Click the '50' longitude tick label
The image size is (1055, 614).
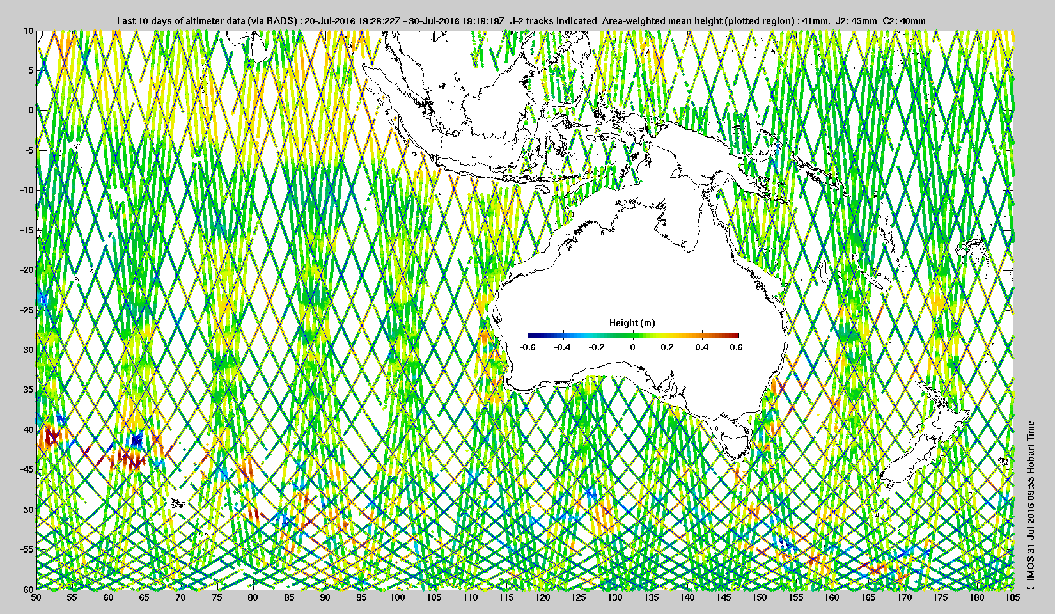(x=36, y=597)
